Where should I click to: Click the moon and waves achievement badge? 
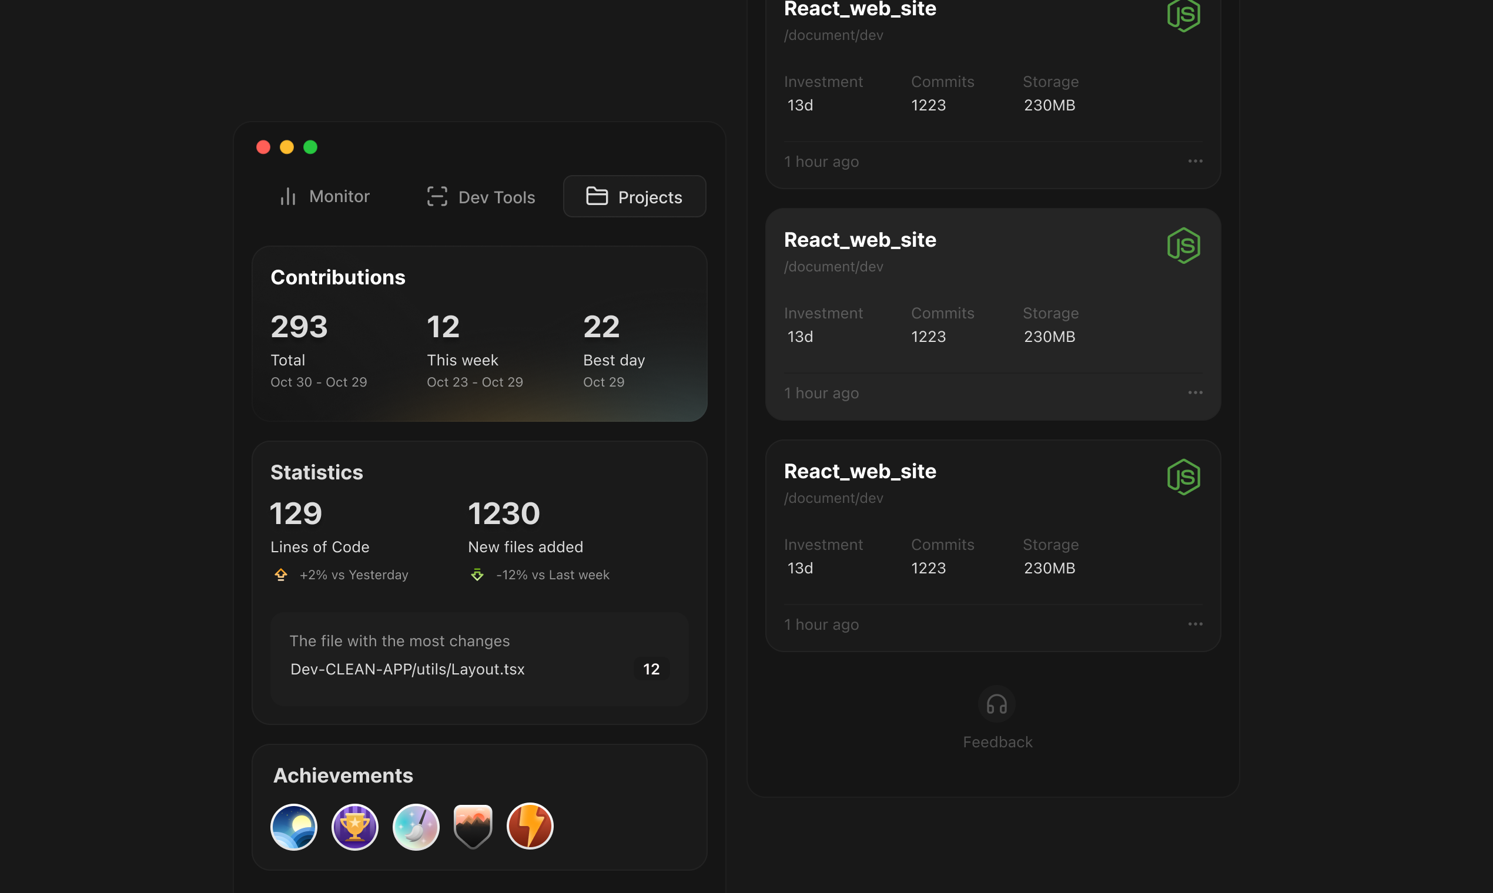coord(294,827)
